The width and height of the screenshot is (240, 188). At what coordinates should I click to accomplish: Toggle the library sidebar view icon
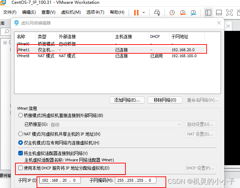(x=208, y=13)
